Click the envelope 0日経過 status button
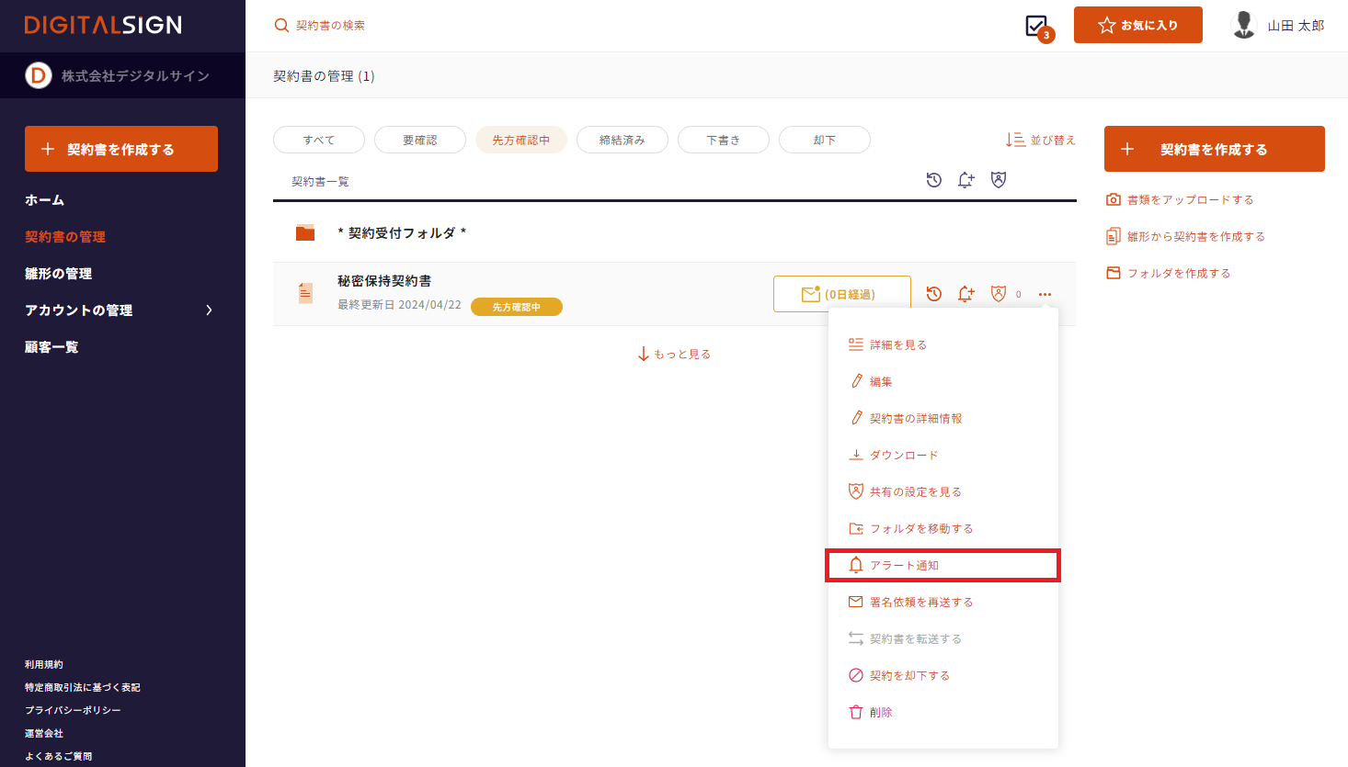 (841, 294)
